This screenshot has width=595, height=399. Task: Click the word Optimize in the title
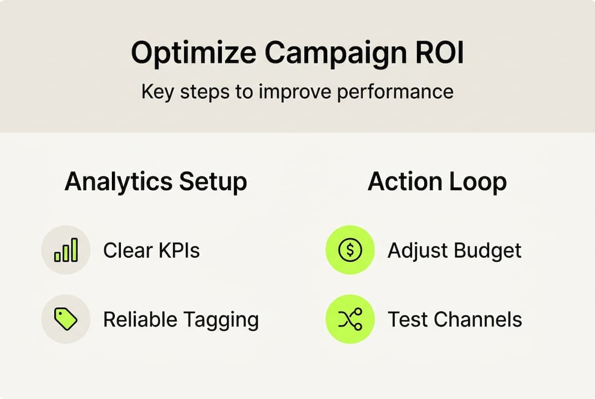coord(193,54)
